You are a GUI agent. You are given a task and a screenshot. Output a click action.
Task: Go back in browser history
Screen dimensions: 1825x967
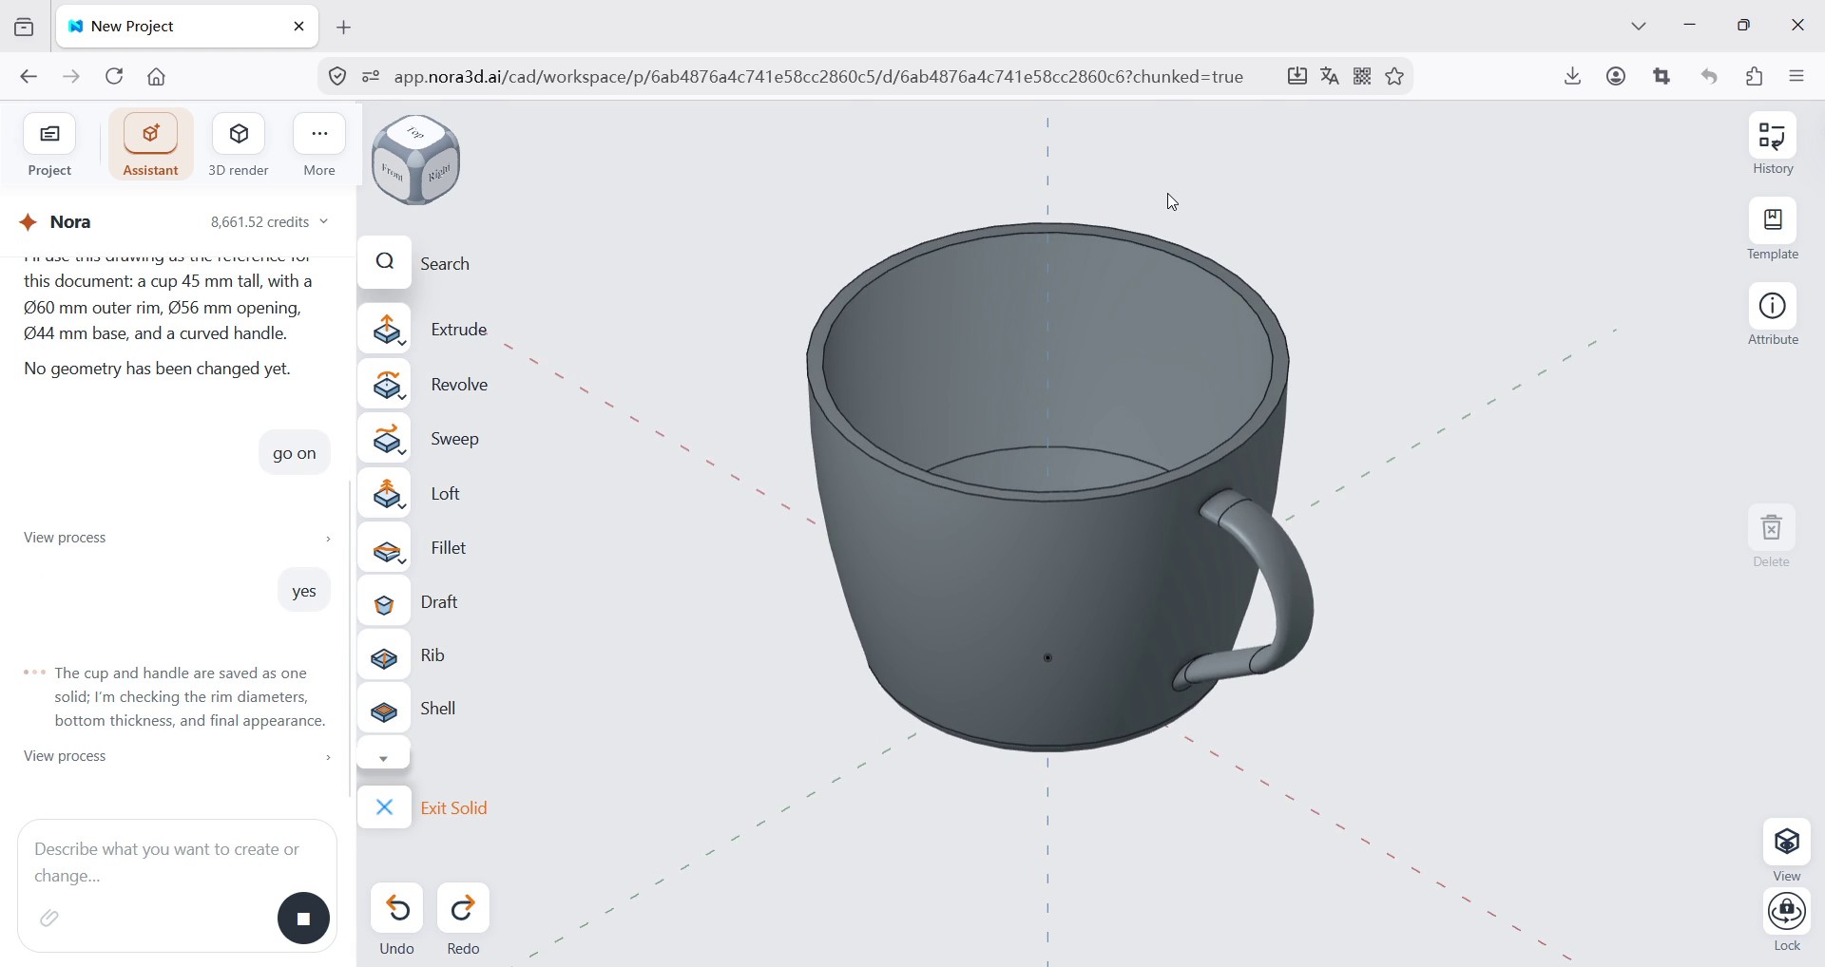[x=29, y=77]
